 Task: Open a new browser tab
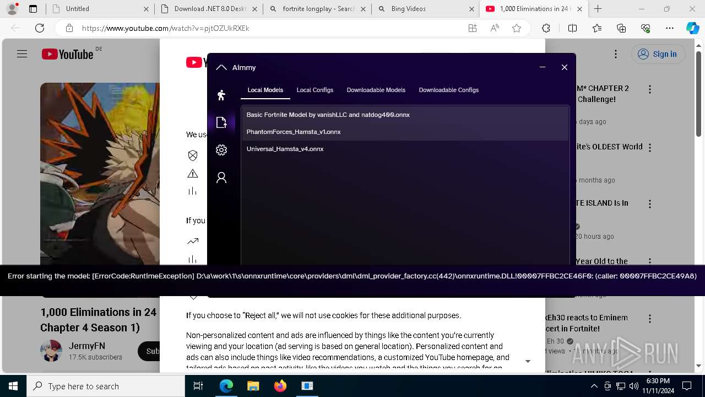[x=598, y=9]
